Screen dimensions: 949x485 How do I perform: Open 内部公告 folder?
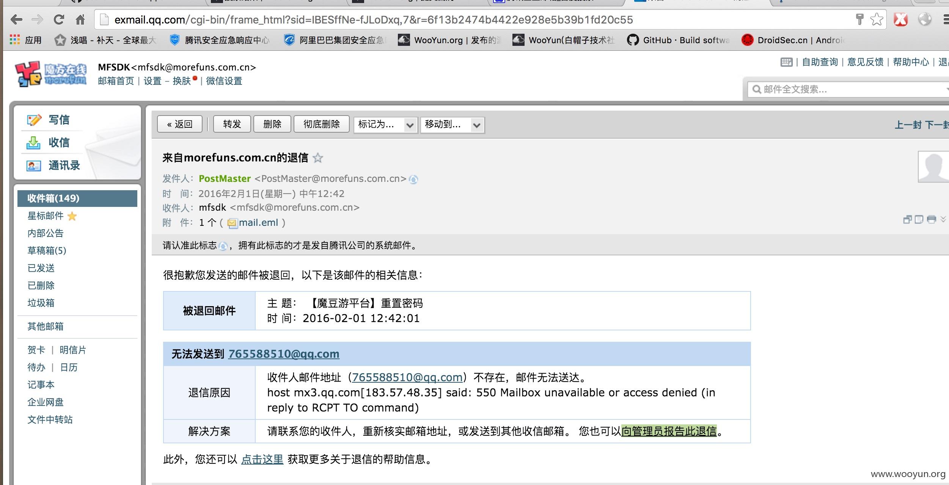click(46, 233)
